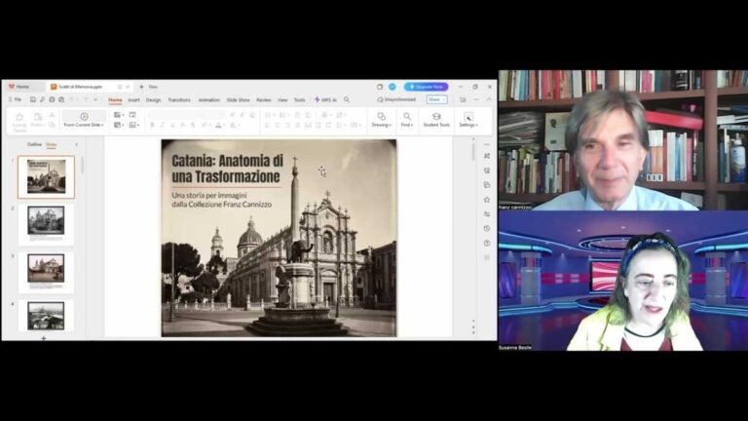Image resolution: width=748 pixels, height=421 pixels.
Task: Collapse the ribbon with the chevron
Action: 489,99
